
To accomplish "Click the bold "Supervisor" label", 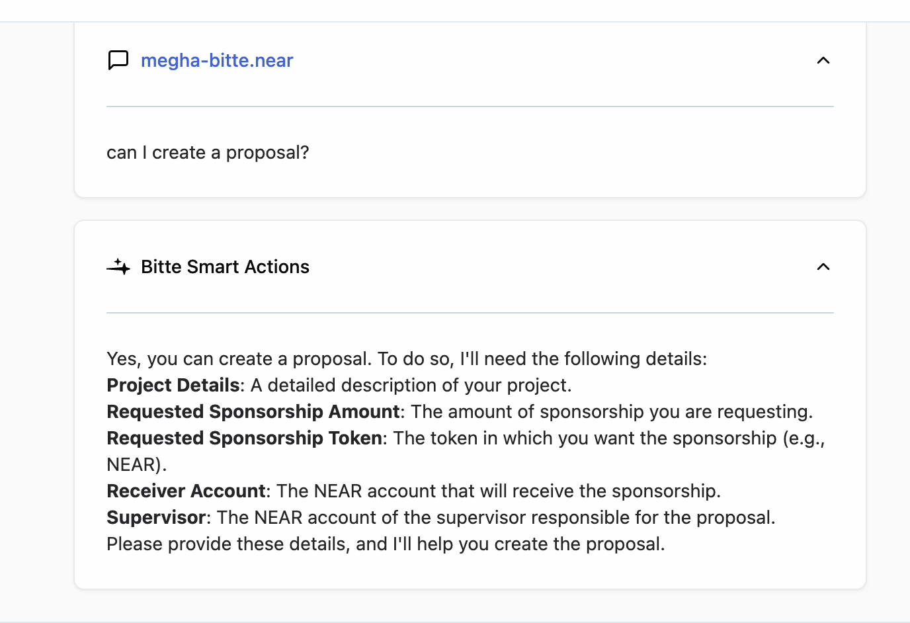I will pyautogui.click(x=156, y=517).
